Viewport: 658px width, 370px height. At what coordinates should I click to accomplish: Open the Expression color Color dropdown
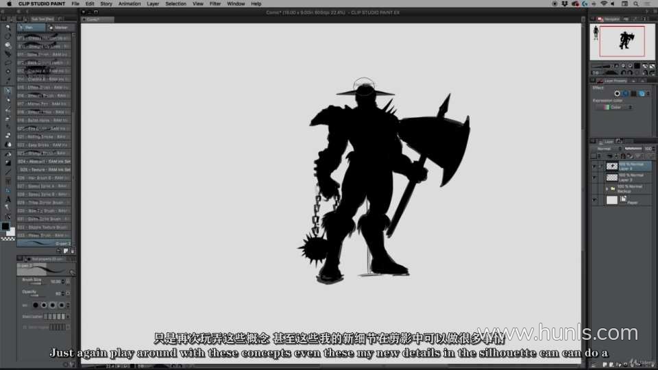pyautogui.click(x=614, y=108)
